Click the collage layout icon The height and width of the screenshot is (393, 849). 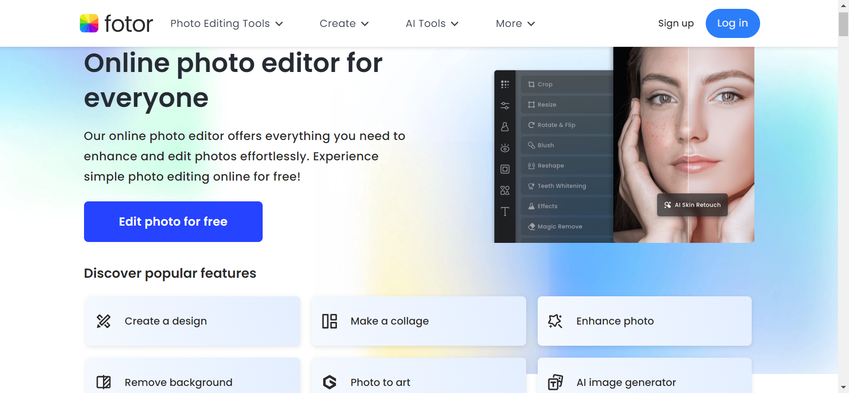329,321
